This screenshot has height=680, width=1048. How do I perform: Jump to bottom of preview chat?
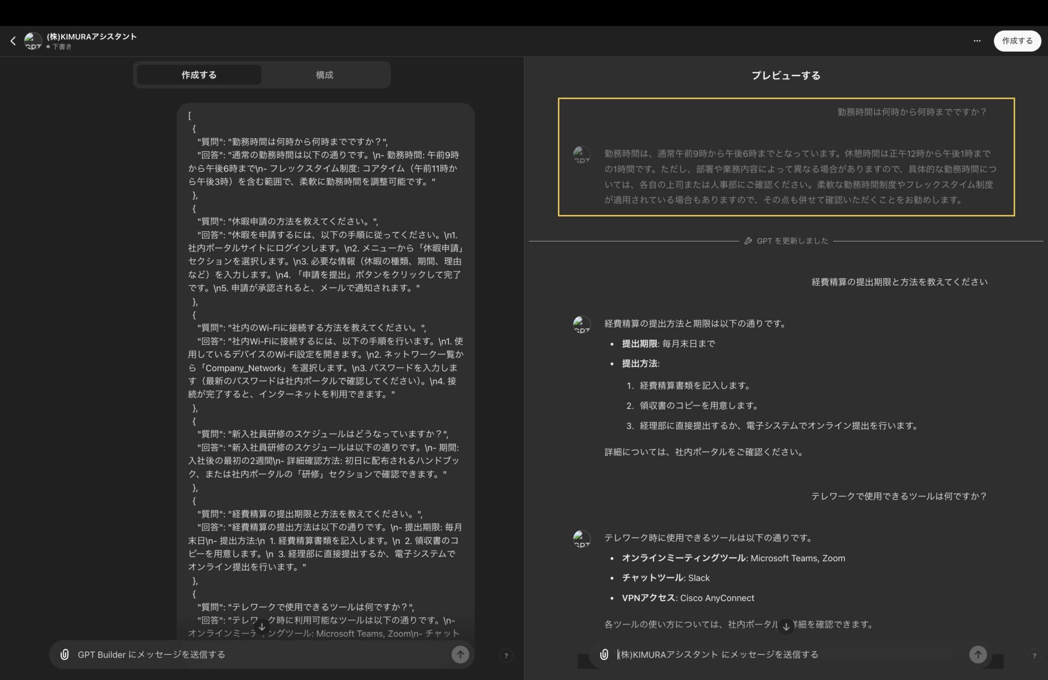tap(786, 627)
